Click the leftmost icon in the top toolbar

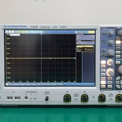point(7,32)
